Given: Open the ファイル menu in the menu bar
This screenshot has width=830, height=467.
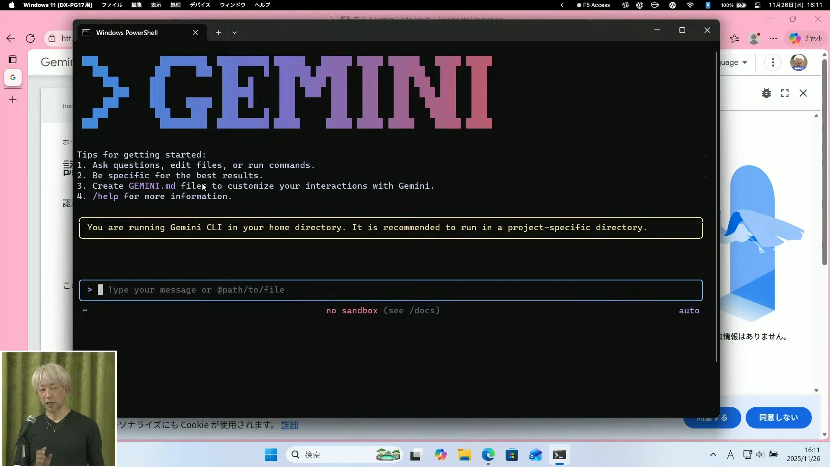Looking at the screenshot, I should pos(112,5).
